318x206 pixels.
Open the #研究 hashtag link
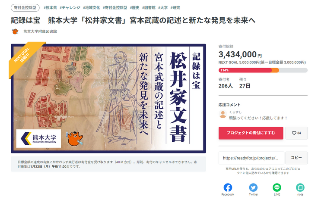175,8
